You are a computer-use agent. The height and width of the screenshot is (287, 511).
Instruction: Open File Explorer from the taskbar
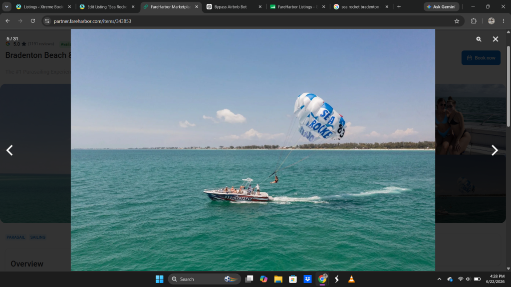[278, 279]
